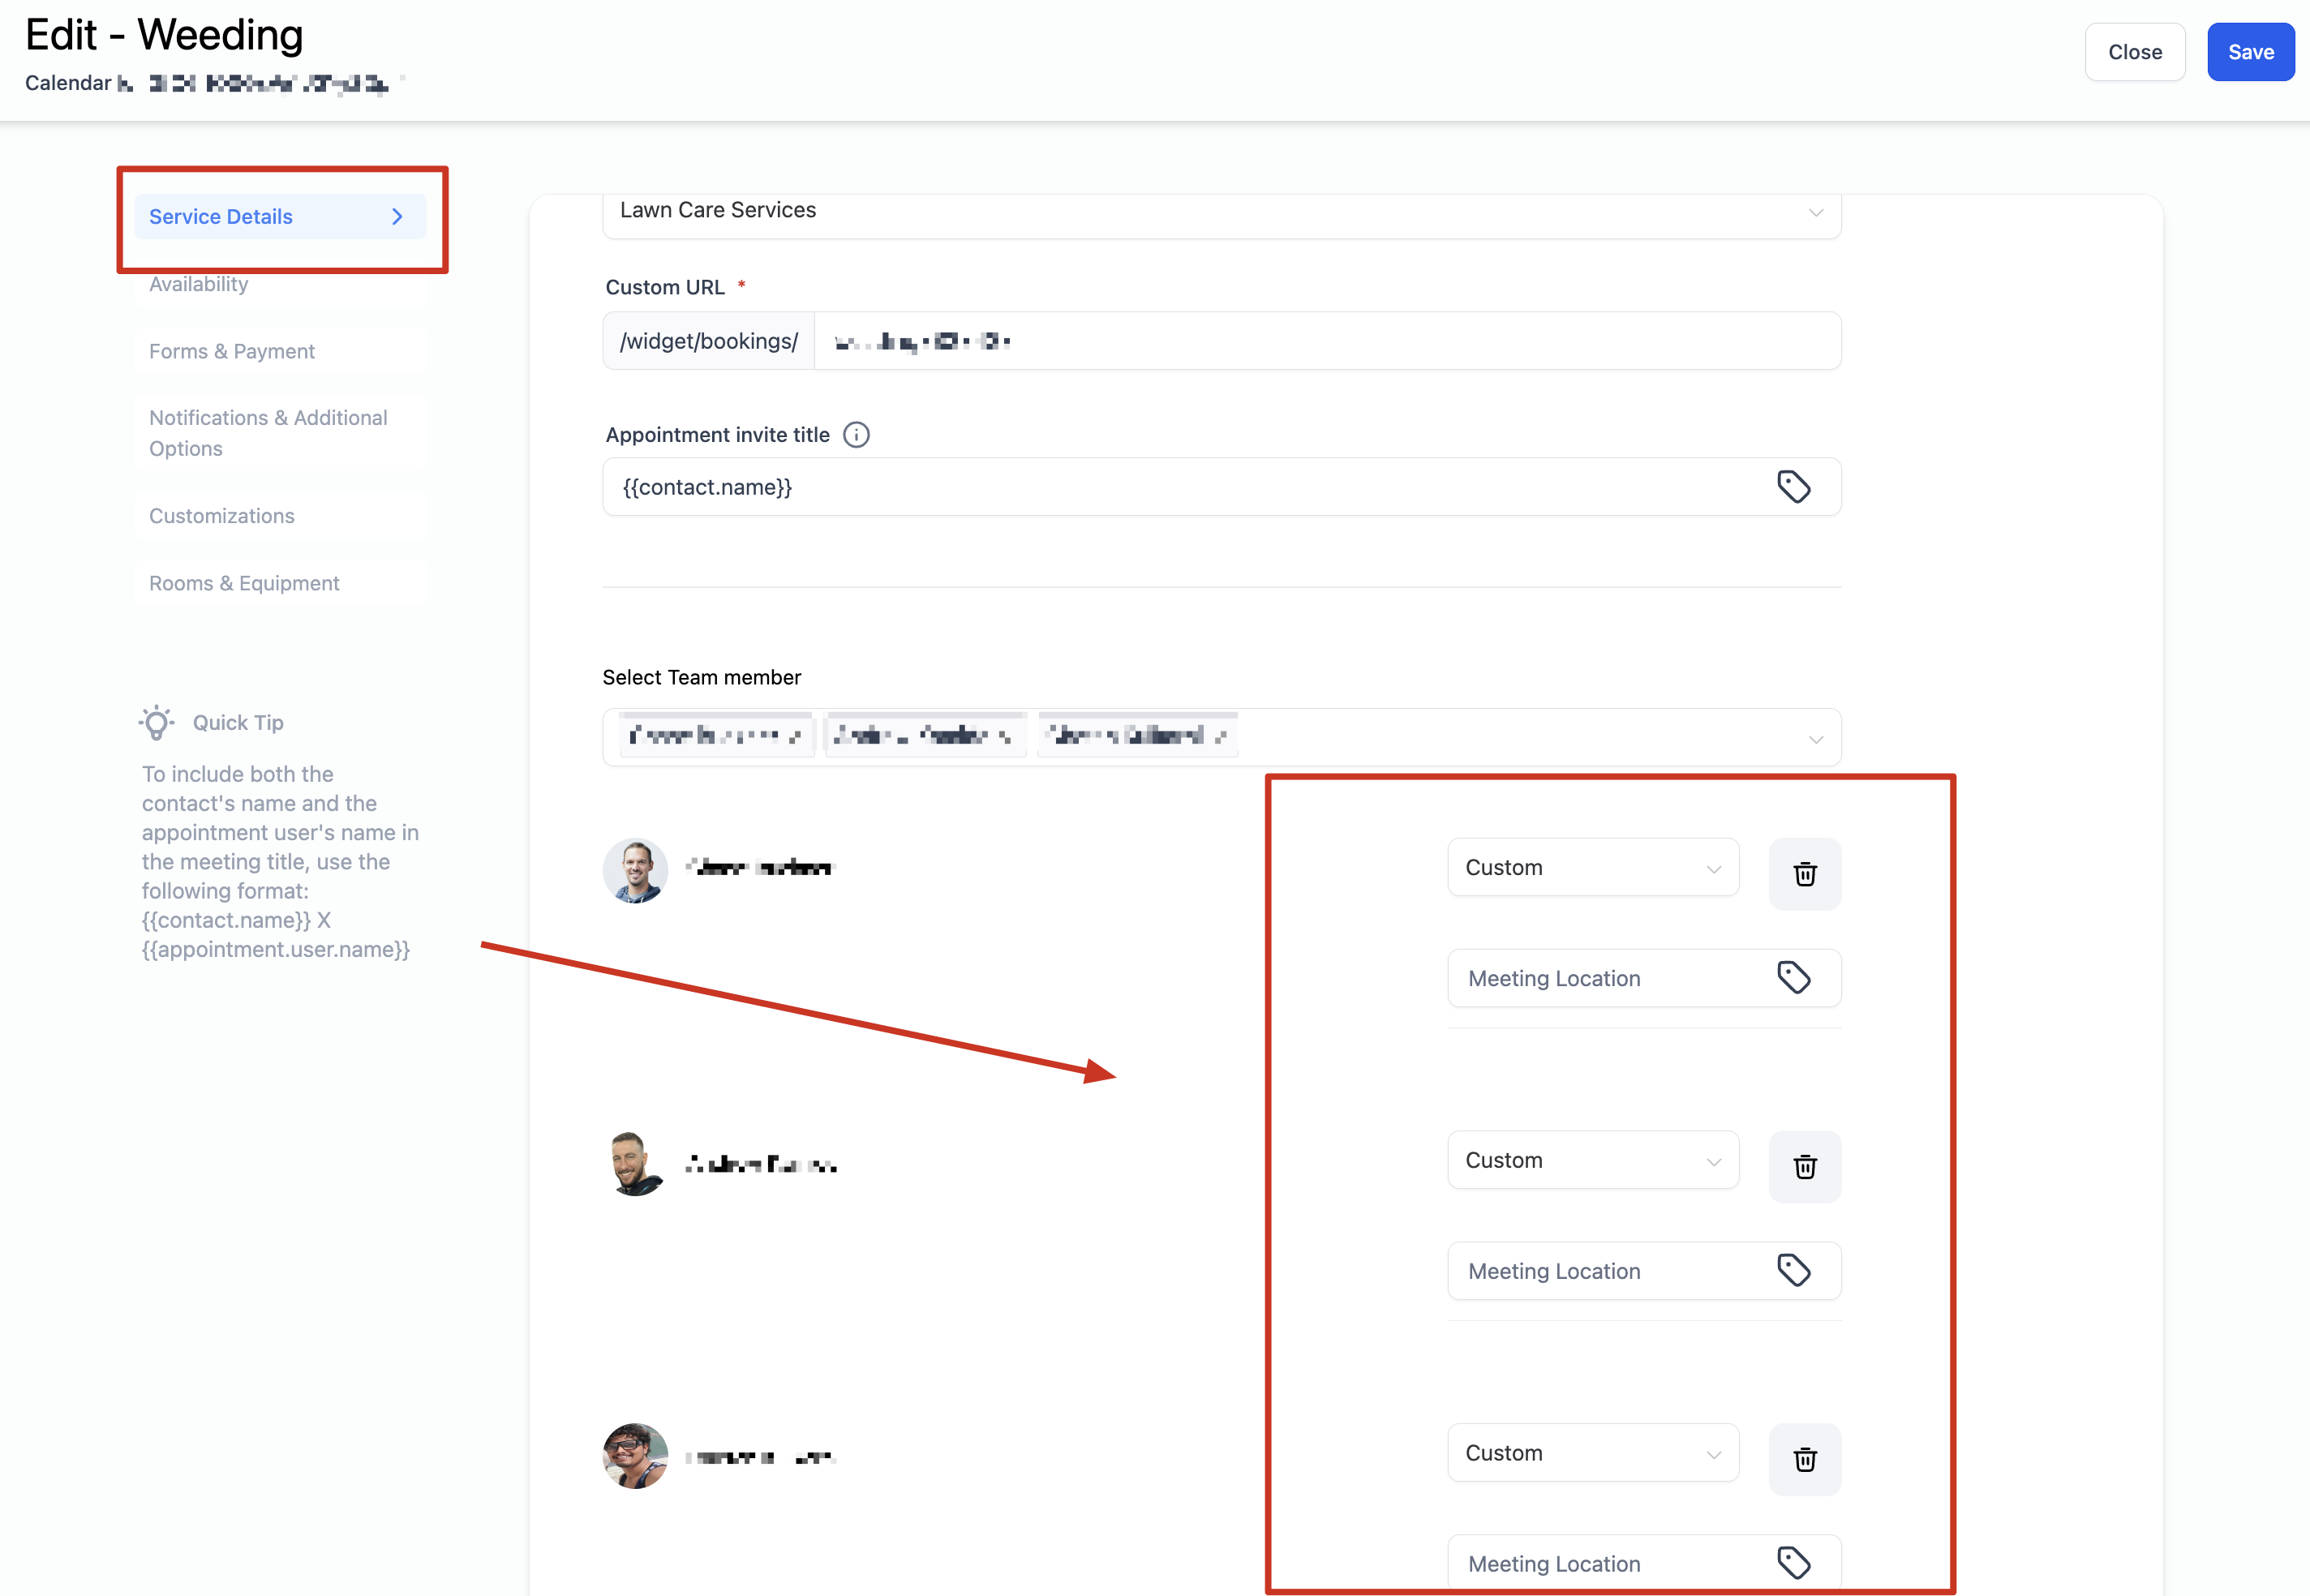The height and width of the screenshot is (1596, 2310).
Task: Click tag icon in first Meeting Location field
Action: coord(1793,977)
